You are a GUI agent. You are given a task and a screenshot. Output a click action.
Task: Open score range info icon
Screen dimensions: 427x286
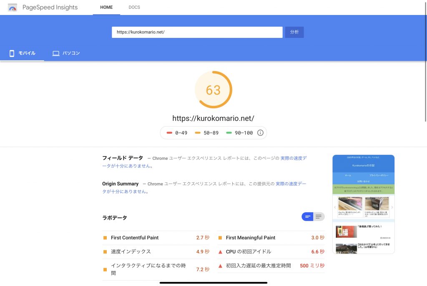coord(260,133)
